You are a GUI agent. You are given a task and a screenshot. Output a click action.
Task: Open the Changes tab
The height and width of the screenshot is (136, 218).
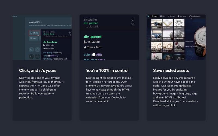171,16
